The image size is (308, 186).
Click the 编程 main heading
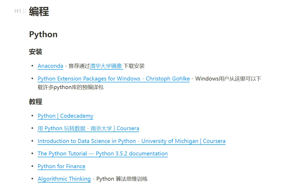tap(39, 11)
